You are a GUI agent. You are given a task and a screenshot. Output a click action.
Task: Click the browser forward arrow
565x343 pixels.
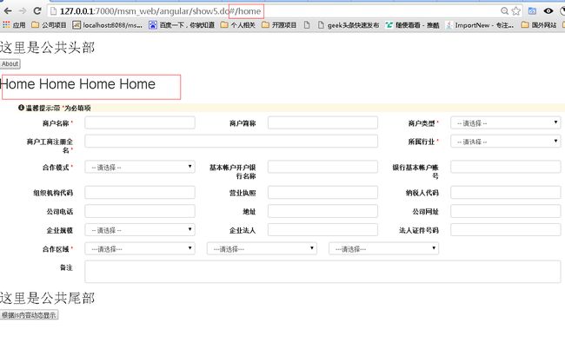click(x=23, y=10)
